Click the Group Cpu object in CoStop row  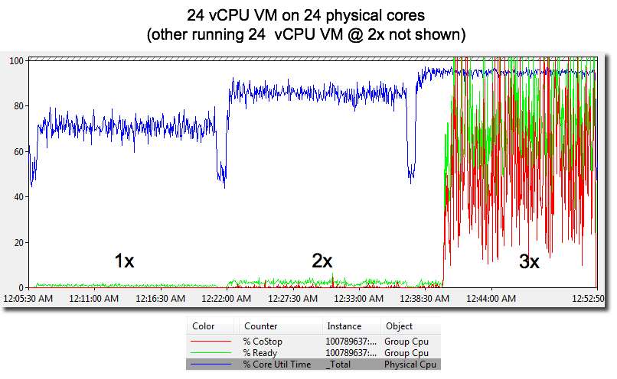point(406,342)
